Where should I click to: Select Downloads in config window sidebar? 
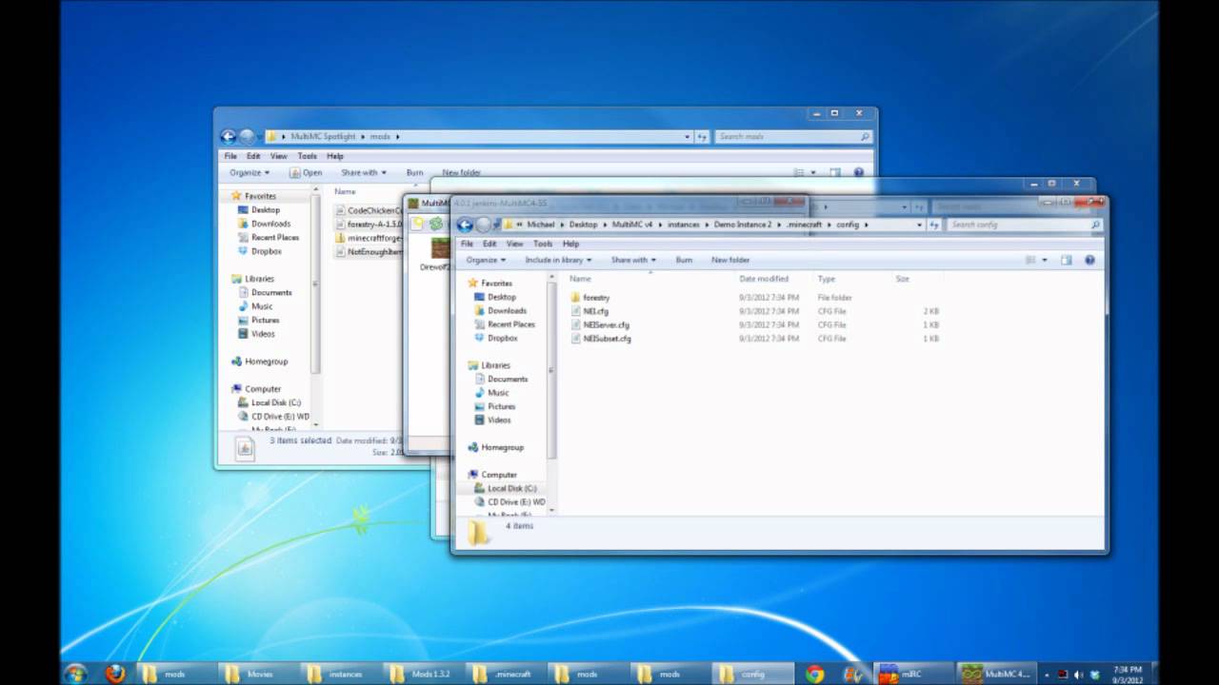[499, 310]
